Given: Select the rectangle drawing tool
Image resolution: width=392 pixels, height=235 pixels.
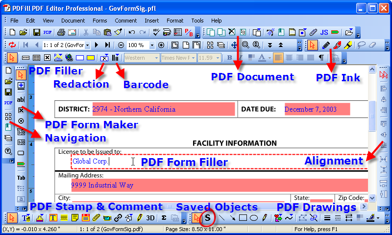Looking at the screenshot, I should [x=243, y=218].
